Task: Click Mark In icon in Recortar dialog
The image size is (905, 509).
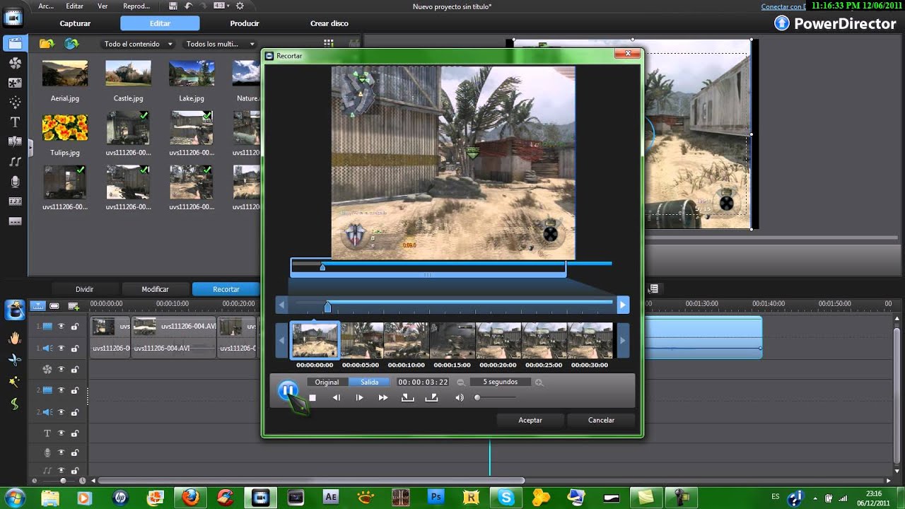Action: (407, 398)
